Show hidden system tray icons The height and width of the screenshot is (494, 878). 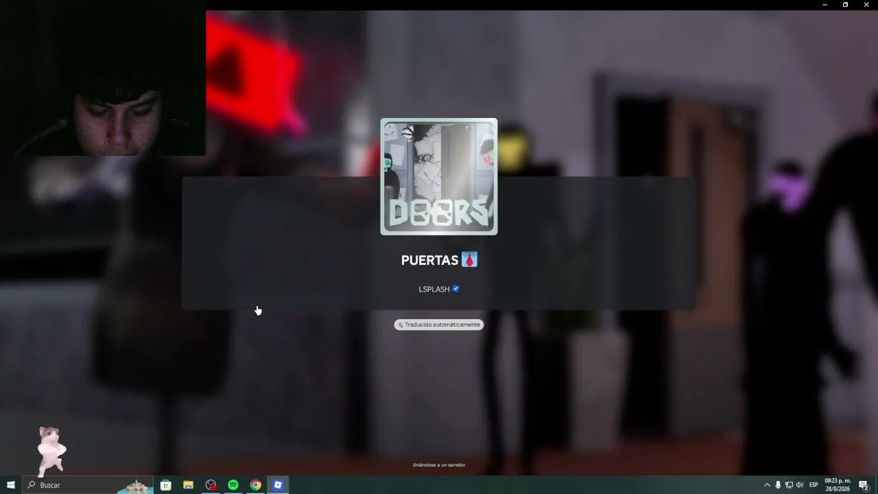(767, 485)
